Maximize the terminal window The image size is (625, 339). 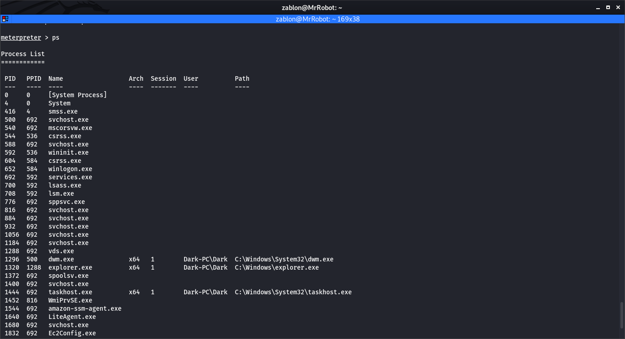pos(608,7)
